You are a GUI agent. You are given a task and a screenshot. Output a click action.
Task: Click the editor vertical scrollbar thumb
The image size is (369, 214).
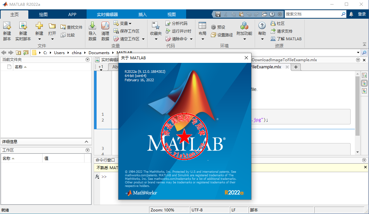[357, 106]
